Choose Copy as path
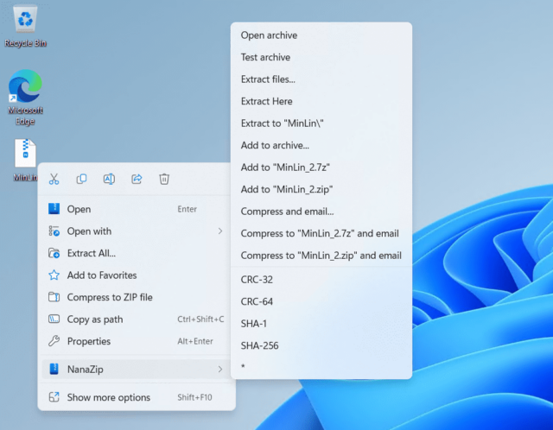The height and width of the screenshot is (430, 553). point(136,319)
